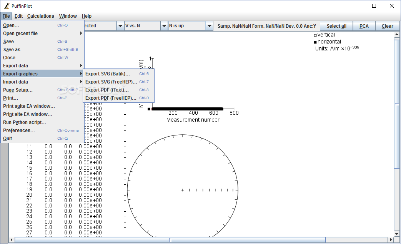Choose Save in the File menu
Screen dimensions: 401x244
pos(42,42)
